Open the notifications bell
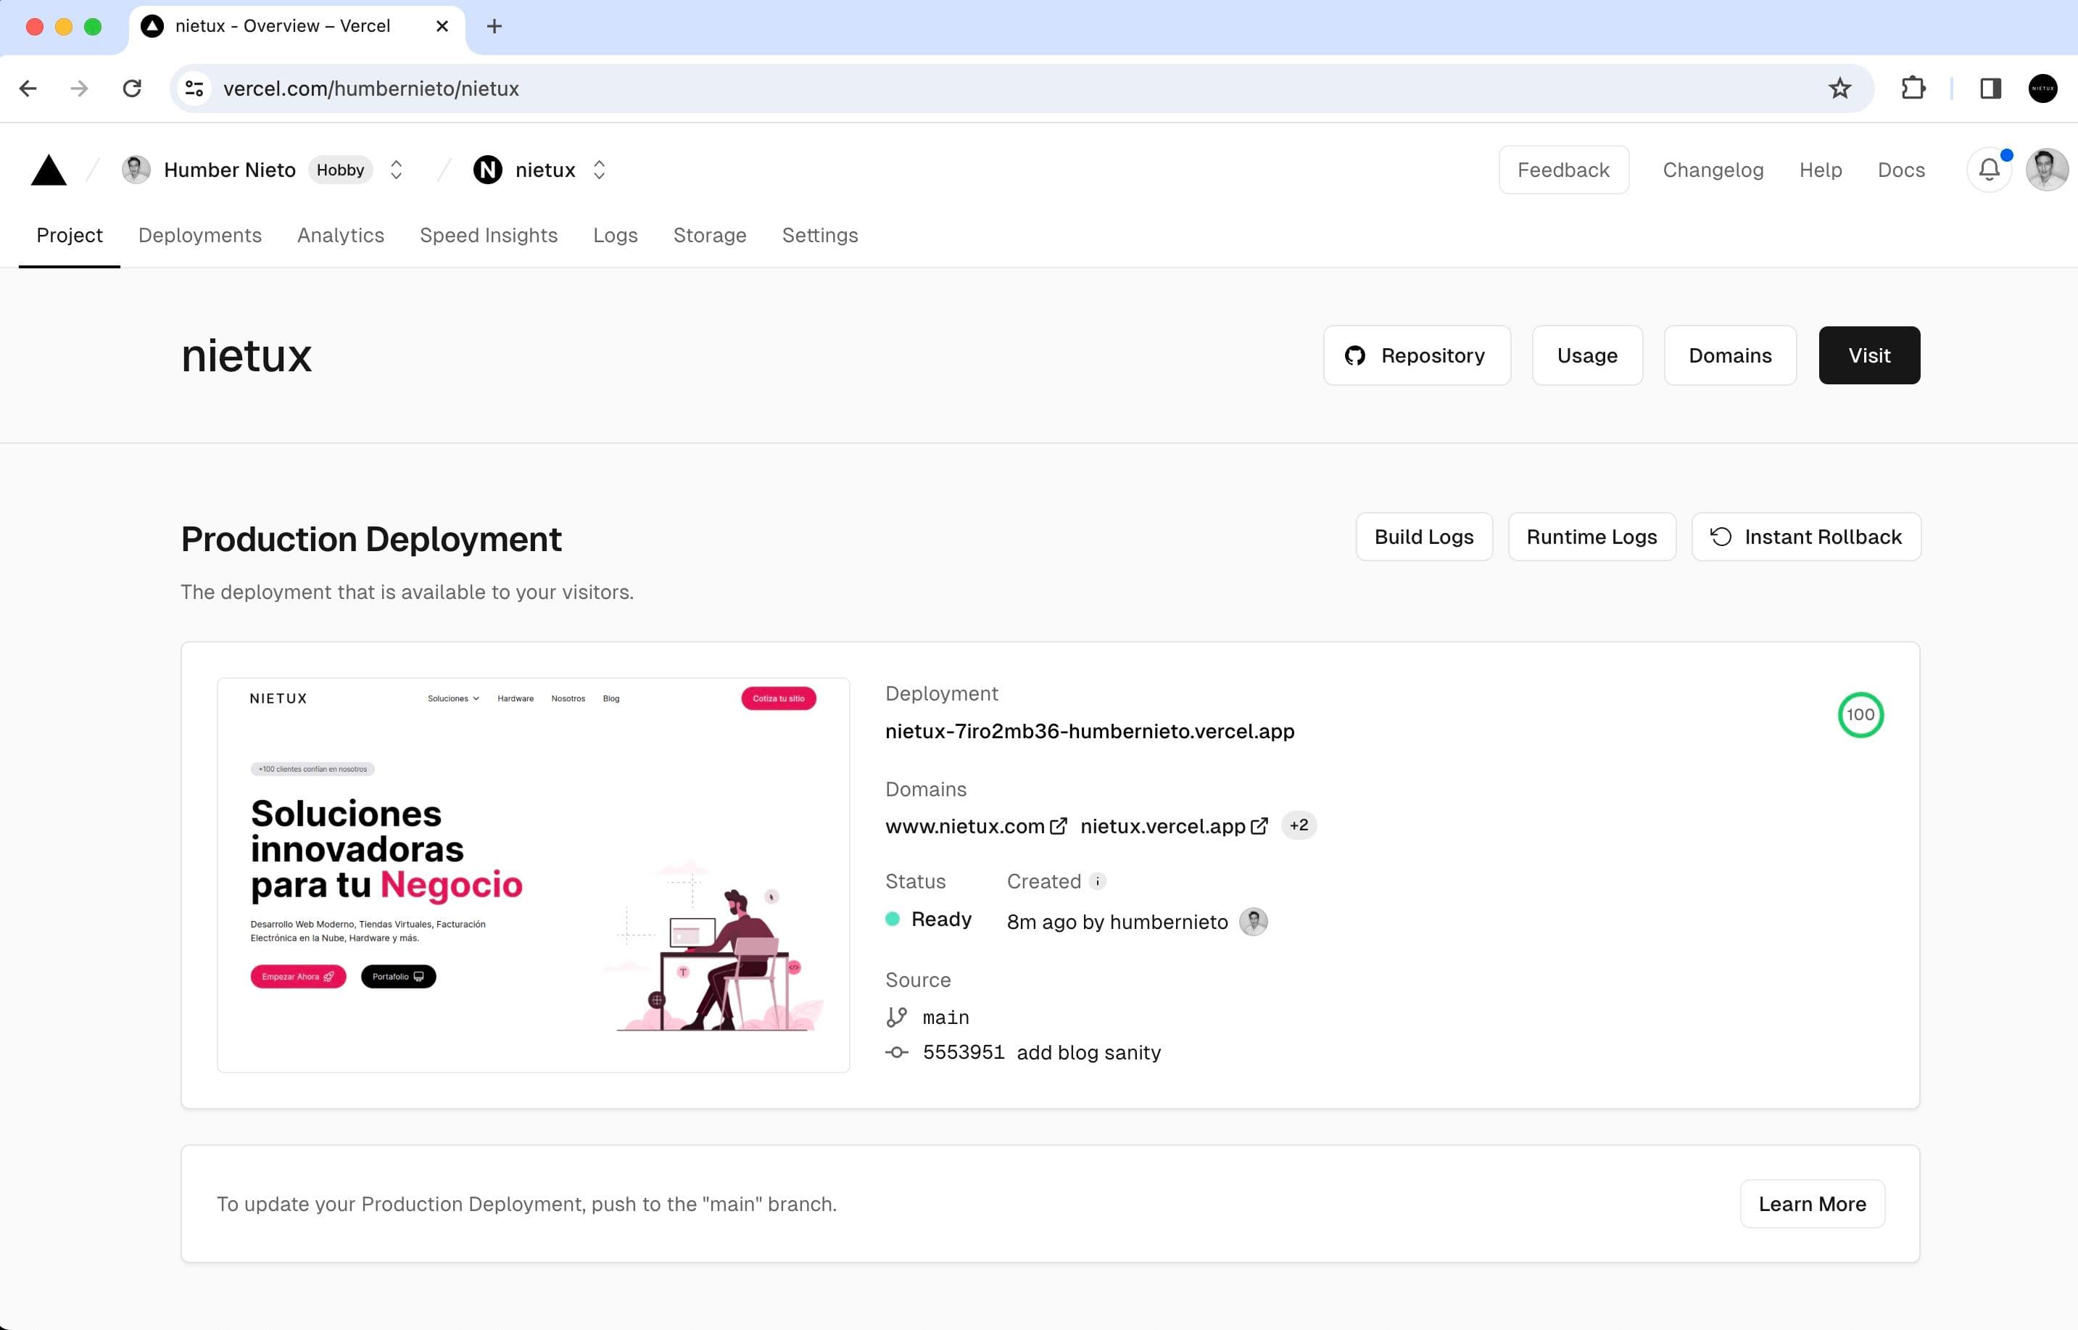This screenshot has width=2078, height=1330. coord(1989,170)
